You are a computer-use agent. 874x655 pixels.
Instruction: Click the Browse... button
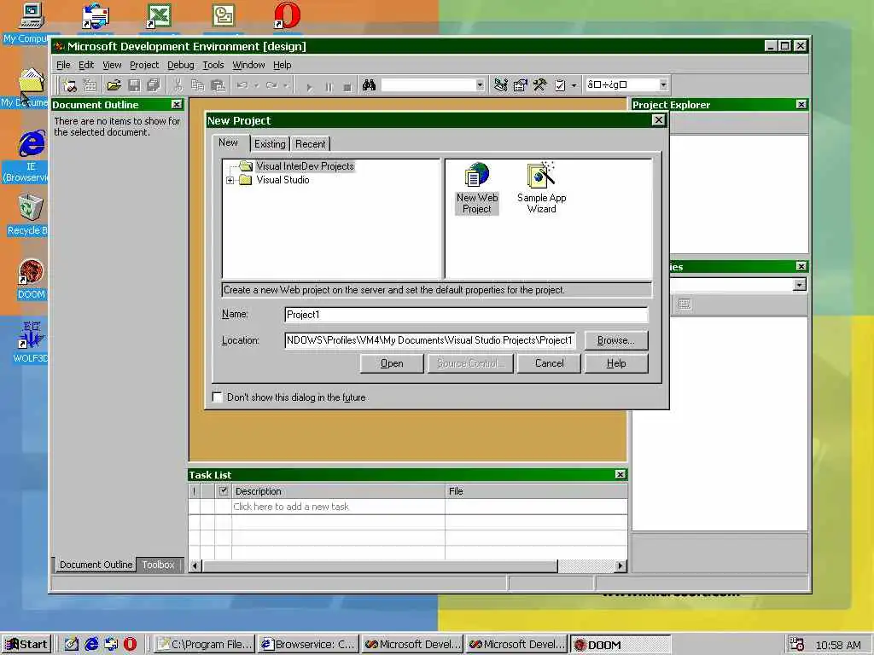click(x=616, y=340)
